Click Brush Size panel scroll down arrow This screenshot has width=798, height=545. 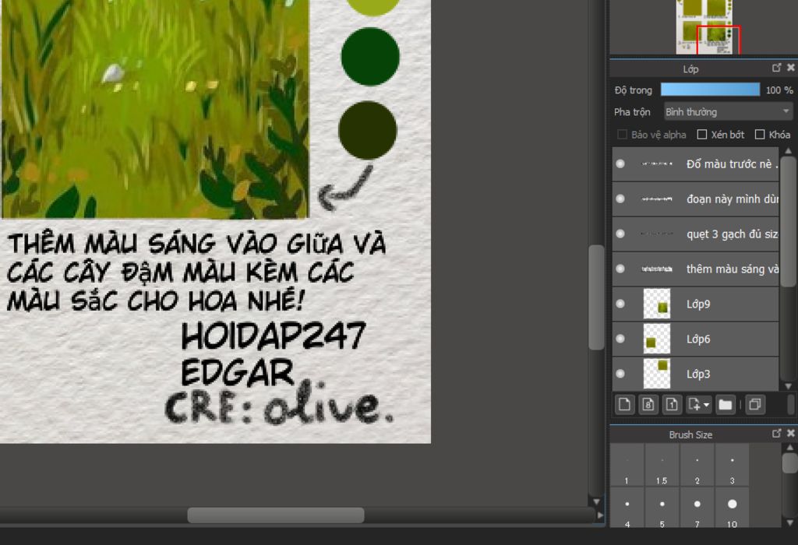(x=789, y=522)
